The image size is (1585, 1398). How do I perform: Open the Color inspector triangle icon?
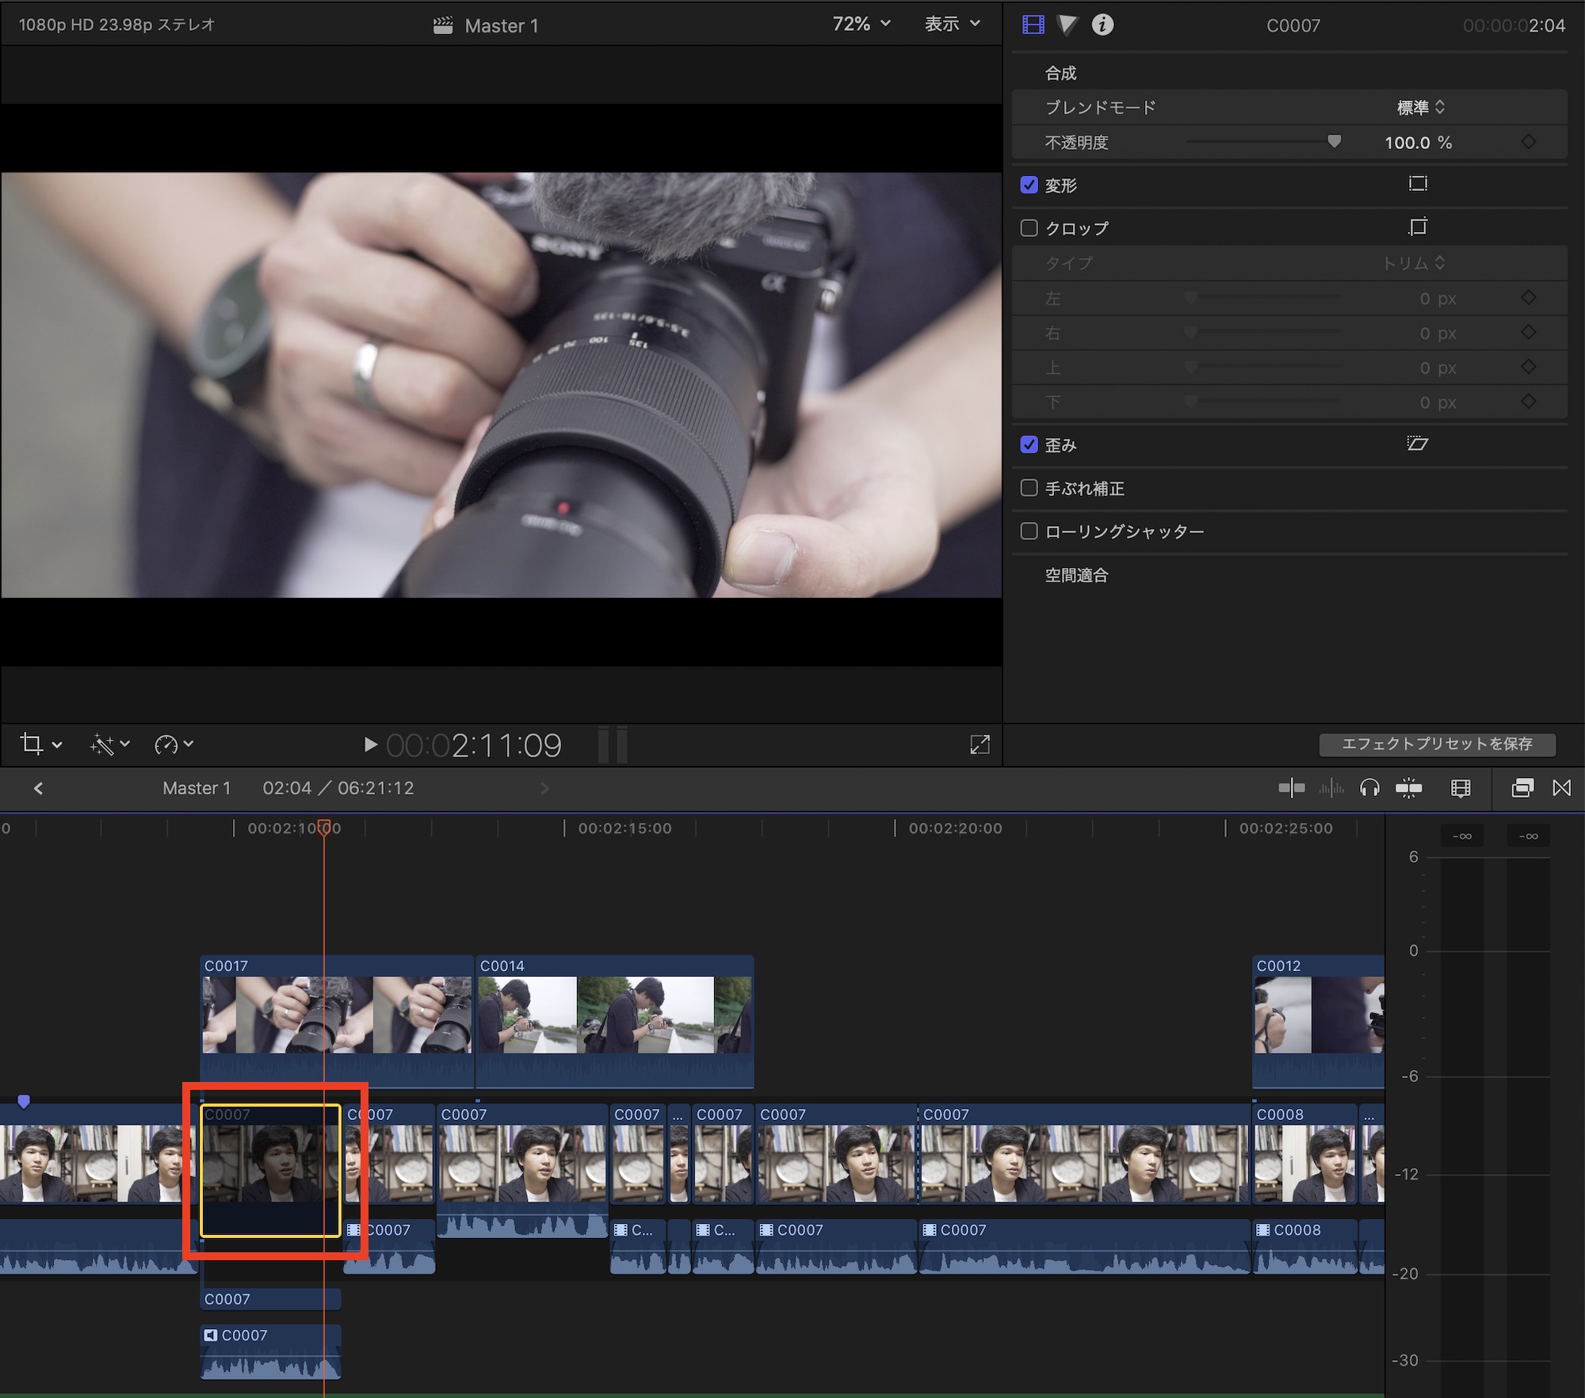tap(1067, 25)
